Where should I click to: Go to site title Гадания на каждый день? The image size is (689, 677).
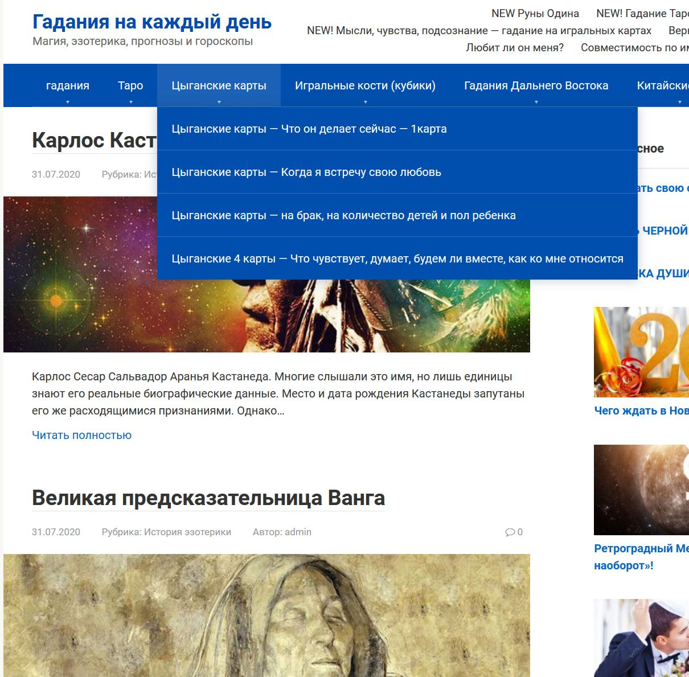[x=152, y=22]
